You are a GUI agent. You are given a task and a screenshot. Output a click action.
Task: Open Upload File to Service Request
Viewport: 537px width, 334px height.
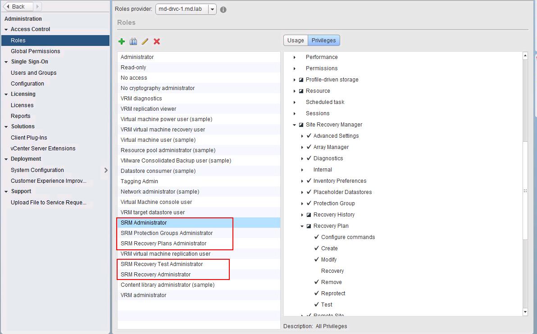(x=48, y=202)
